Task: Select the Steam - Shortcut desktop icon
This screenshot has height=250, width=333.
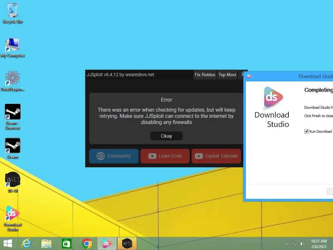Action: [x=13, y=117]
